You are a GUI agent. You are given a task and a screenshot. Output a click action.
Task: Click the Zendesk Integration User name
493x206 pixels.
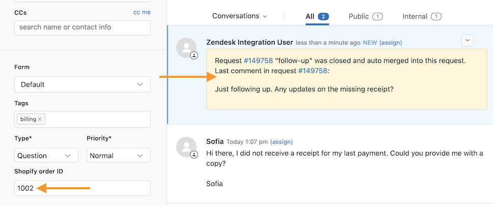coord(250,42)
